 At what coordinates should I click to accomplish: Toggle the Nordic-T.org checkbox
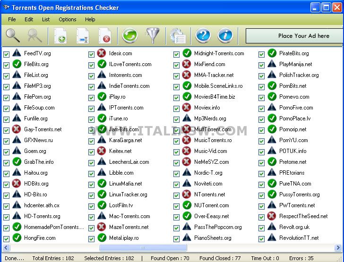coord(176,174)
